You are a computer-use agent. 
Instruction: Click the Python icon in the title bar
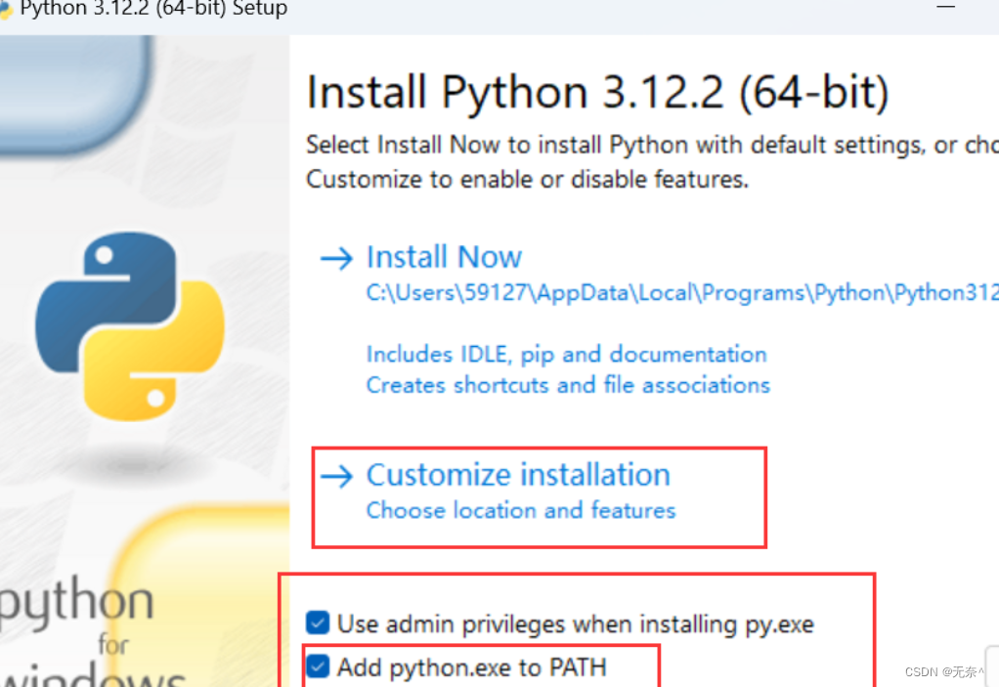coord(6,10)
